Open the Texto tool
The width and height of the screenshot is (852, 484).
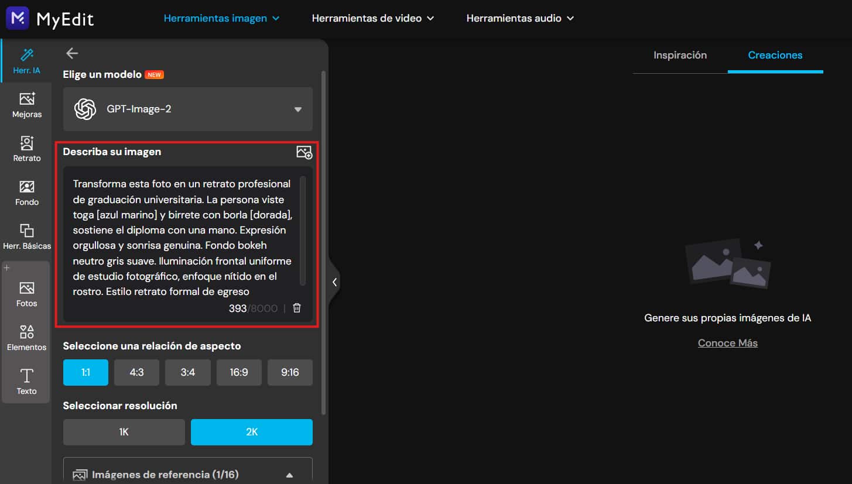(27, 382)
